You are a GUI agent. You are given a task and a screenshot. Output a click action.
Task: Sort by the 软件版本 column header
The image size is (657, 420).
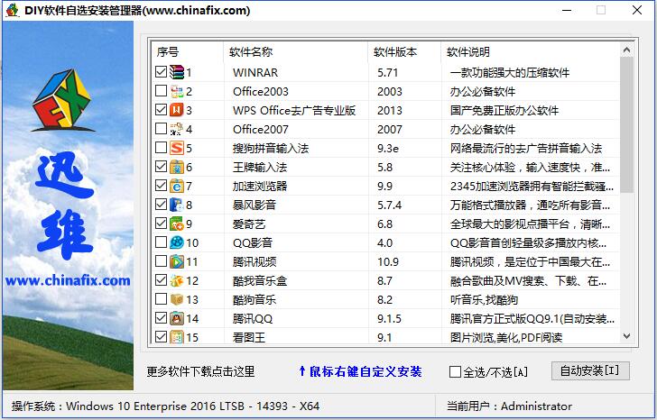click(404, 52)
